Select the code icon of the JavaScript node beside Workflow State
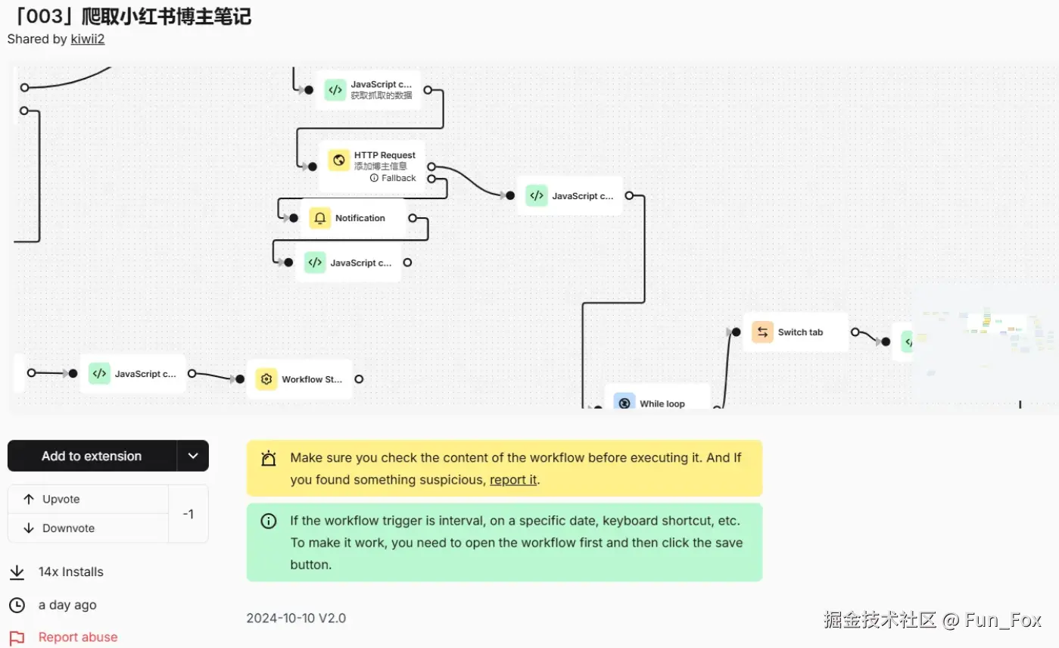The image size is (1059, 648). [99, 373]
